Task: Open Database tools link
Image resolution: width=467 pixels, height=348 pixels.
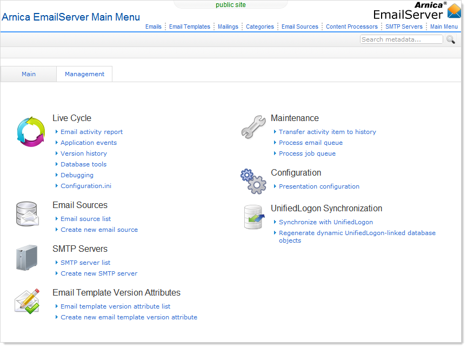Action: click(x=83, y=164)
